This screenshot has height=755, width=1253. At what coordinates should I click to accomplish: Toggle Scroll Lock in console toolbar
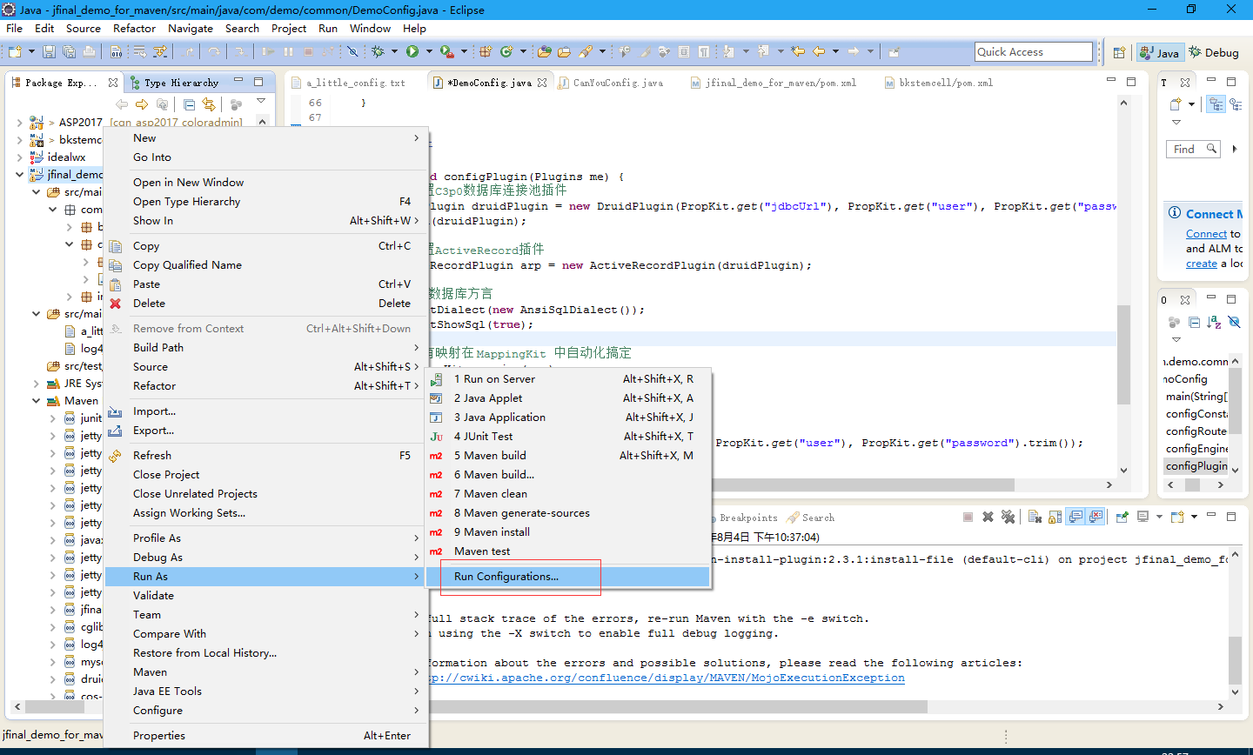1055,517
